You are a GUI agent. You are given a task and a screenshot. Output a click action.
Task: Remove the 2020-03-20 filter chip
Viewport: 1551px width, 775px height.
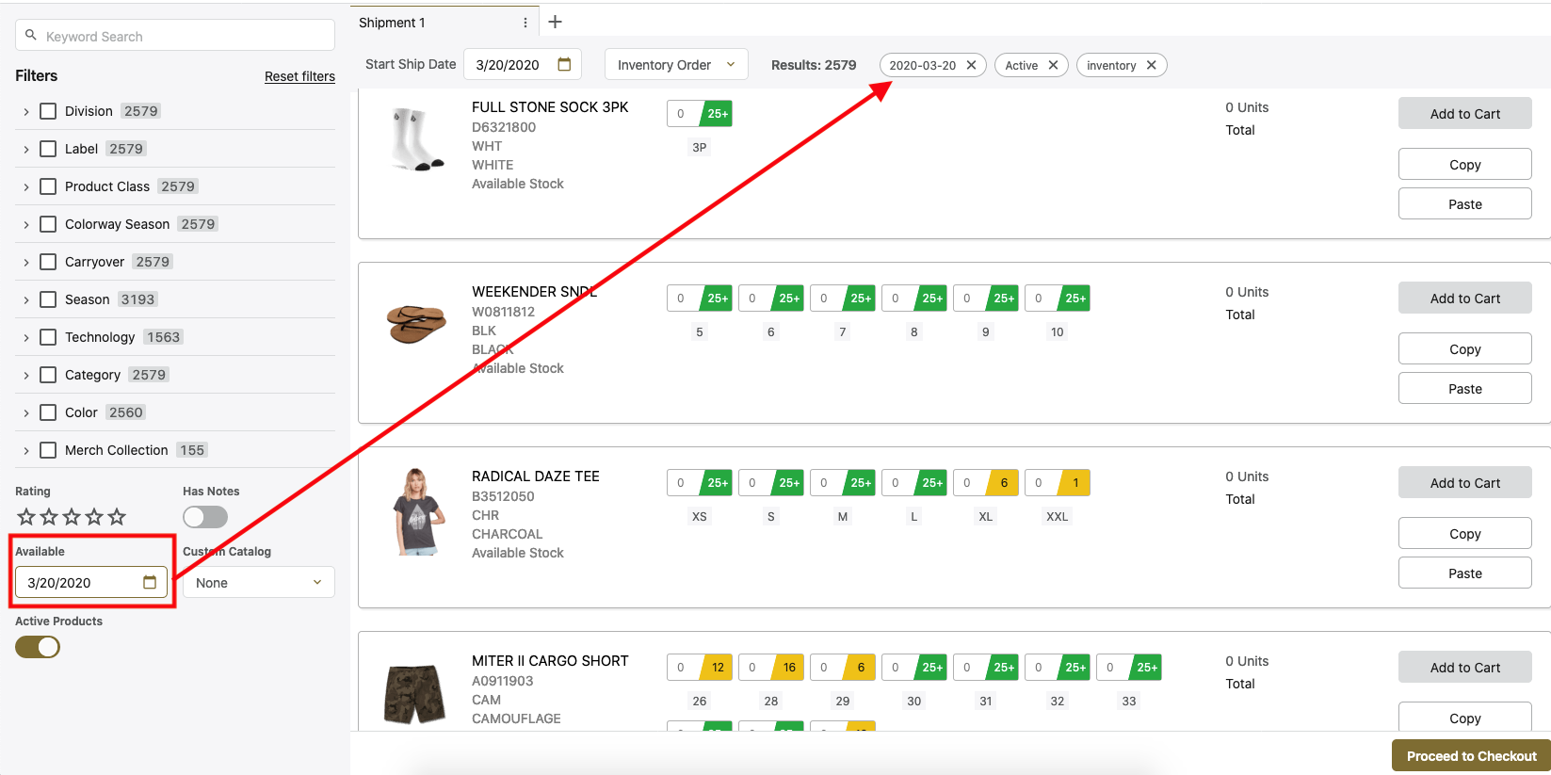pyautogui.click(x=971, y=65)
